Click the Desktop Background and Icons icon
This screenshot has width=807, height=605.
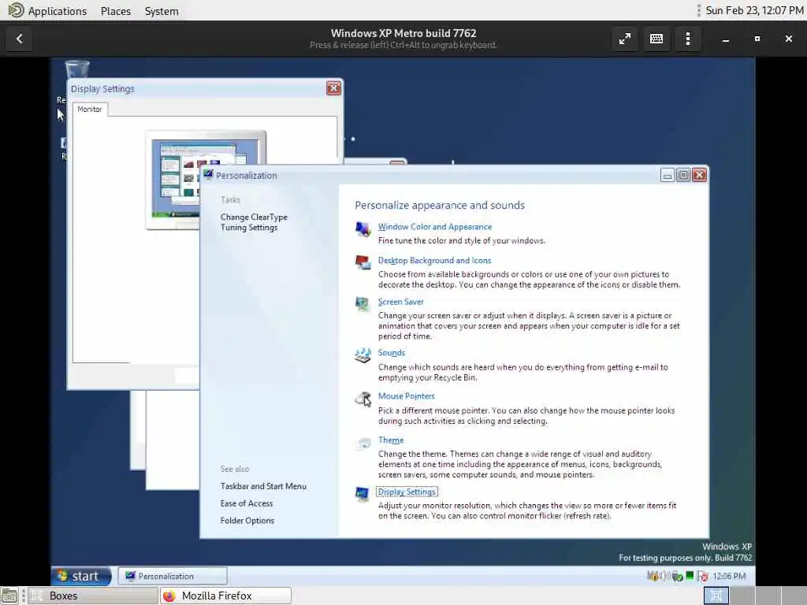pyautogui.click(x=363, y=262)
